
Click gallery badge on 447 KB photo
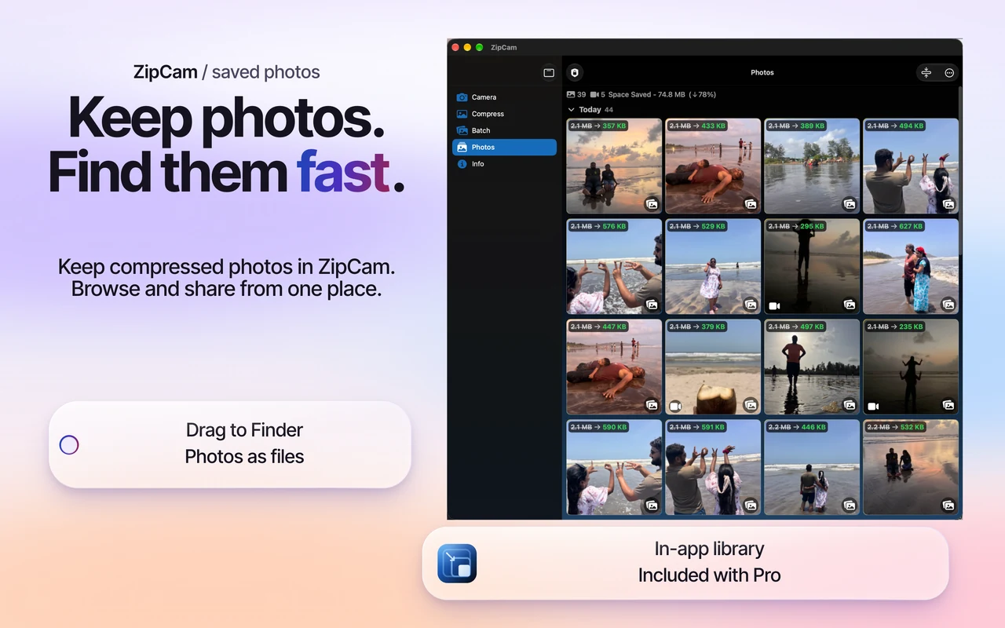coord(652,405)
